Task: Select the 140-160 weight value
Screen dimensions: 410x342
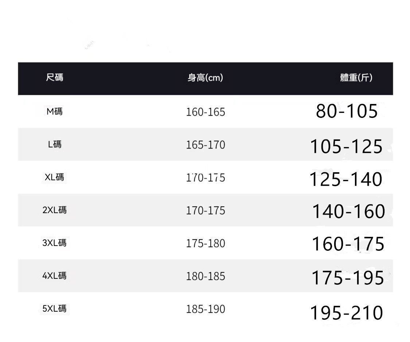Action: click(x=348, y=211)
